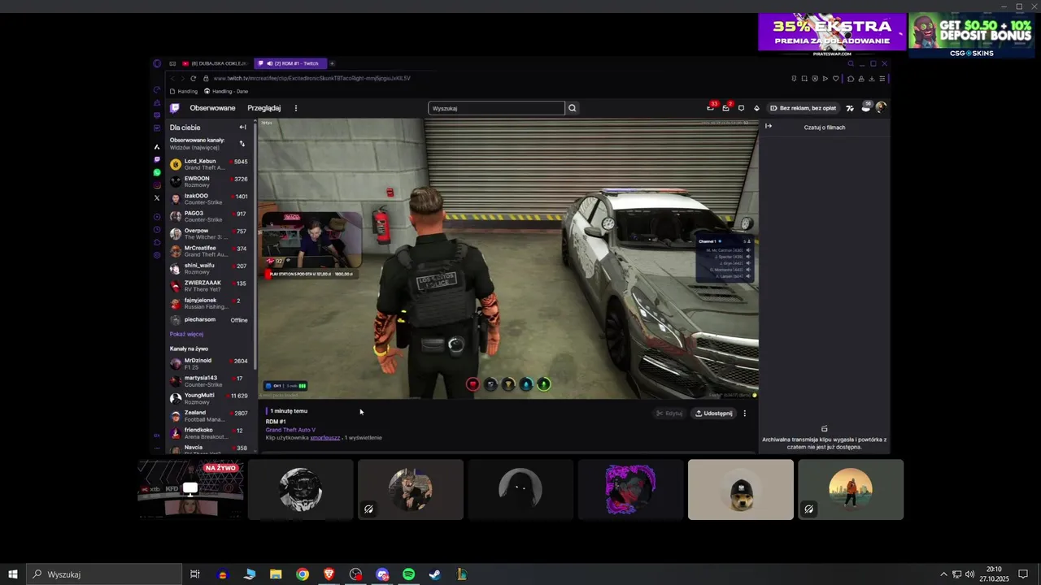Viewport: 1041px width, 585px height.
Task: Select the NA ŻYWO stream tile
Action: click(x=190, y=489)
